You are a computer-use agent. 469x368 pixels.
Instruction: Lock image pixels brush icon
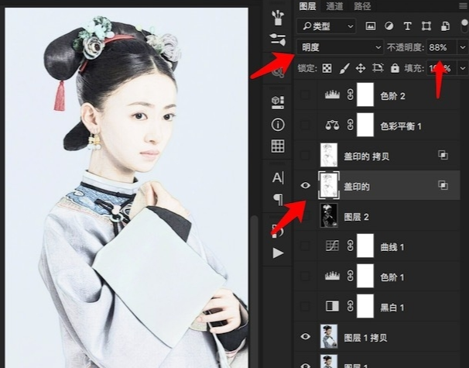pos(344,68)
